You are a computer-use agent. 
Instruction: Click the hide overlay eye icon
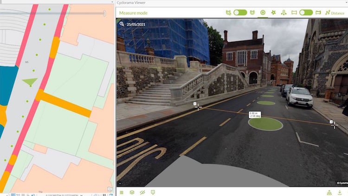(x=142, y=192)
